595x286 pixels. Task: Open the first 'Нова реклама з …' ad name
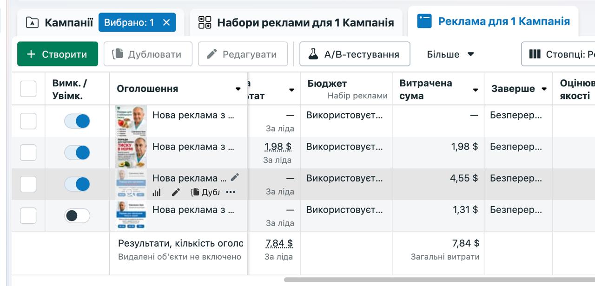[x=193, y=115]
